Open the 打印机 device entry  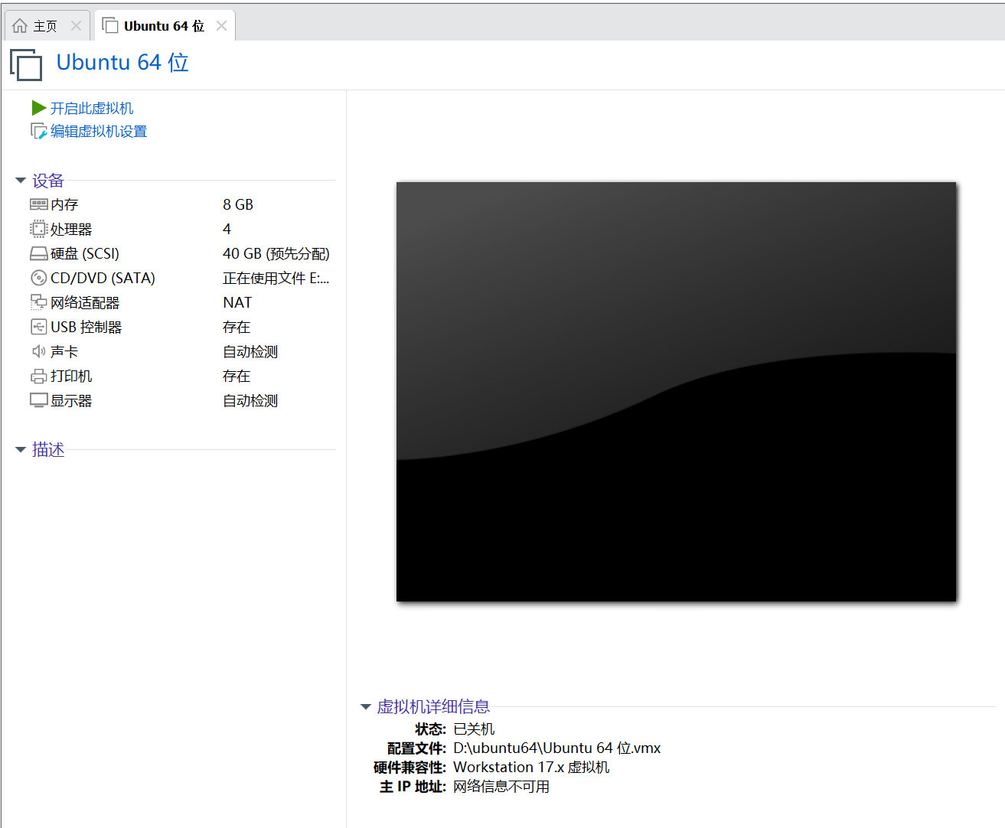[x=71, y=376]
